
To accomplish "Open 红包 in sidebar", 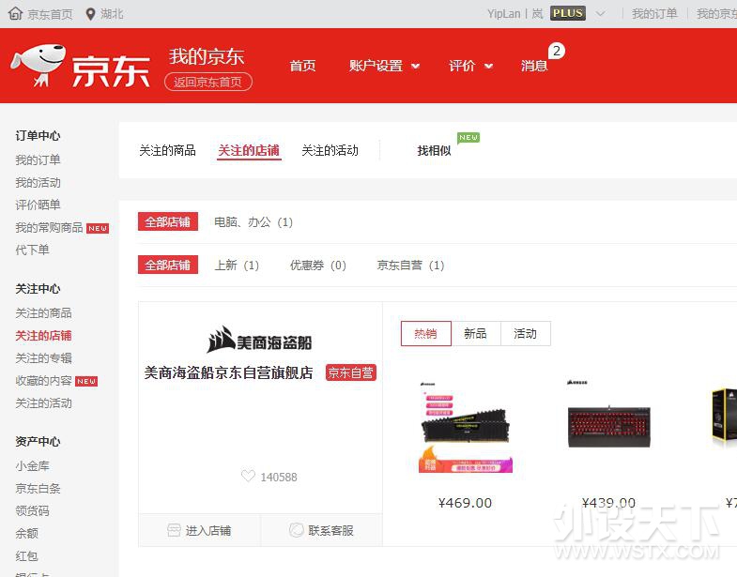I will 26,555.
